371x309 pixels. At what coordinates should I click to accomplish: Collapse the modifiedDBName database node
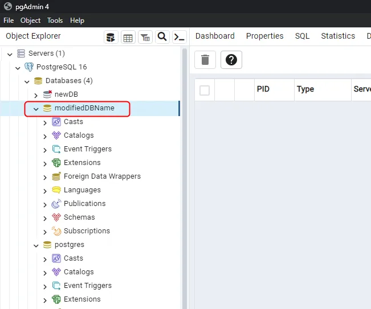coord(36,109)
